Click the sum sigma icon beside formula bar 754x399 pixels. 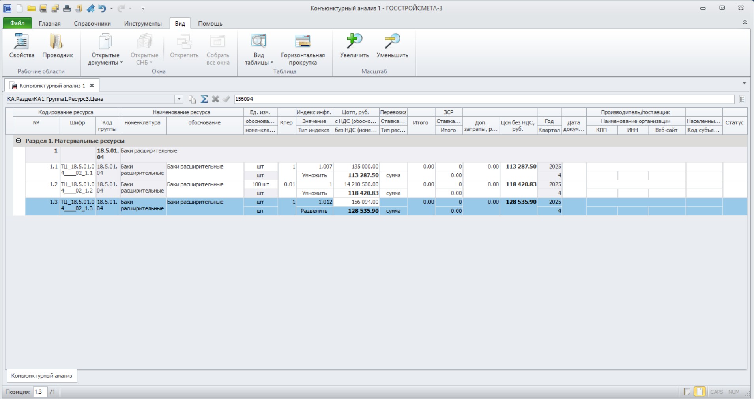[204, 99]
